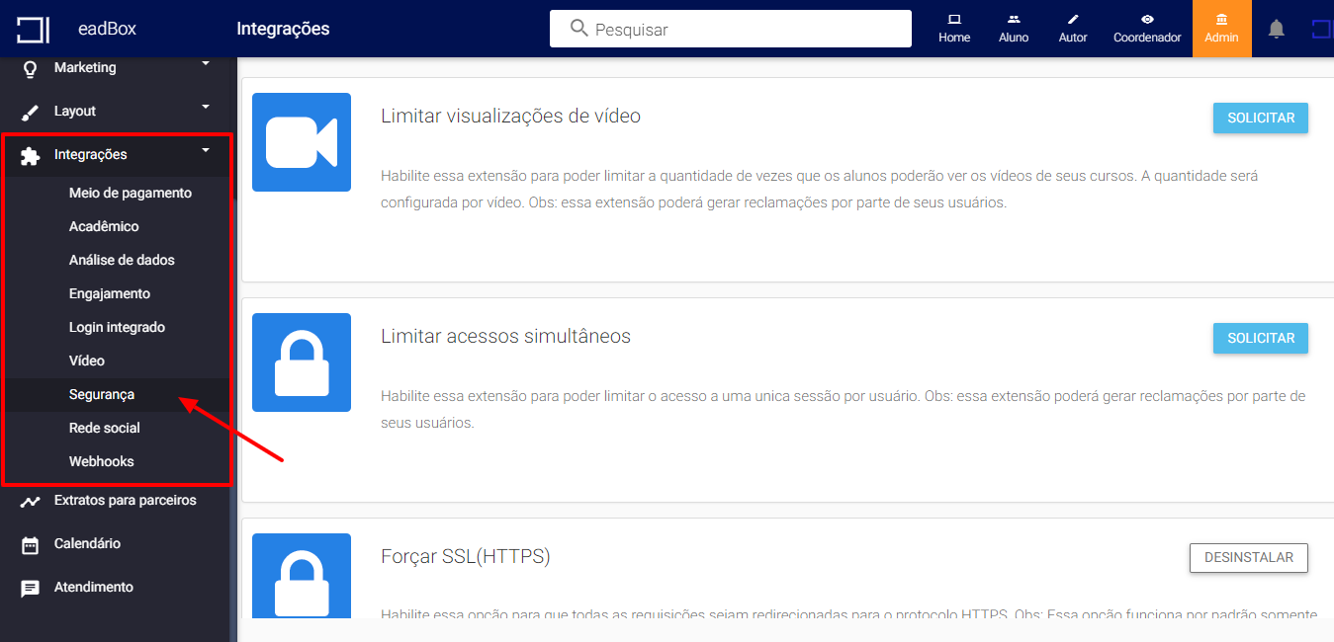Click the Layout brush icon

(x=31, y=112)
